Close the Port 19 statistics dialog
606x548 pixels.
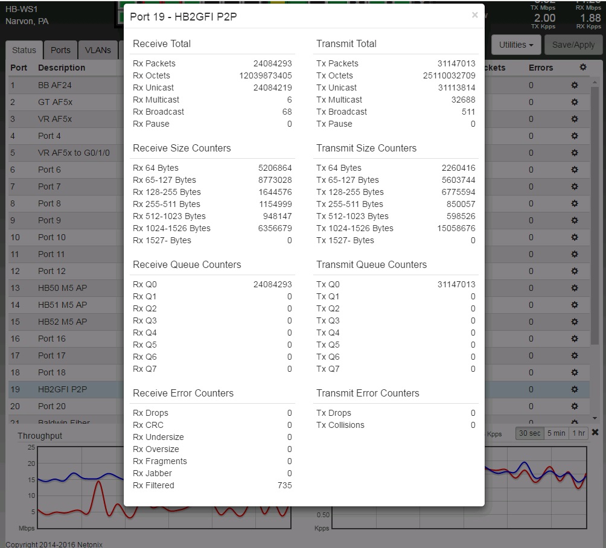474,15
